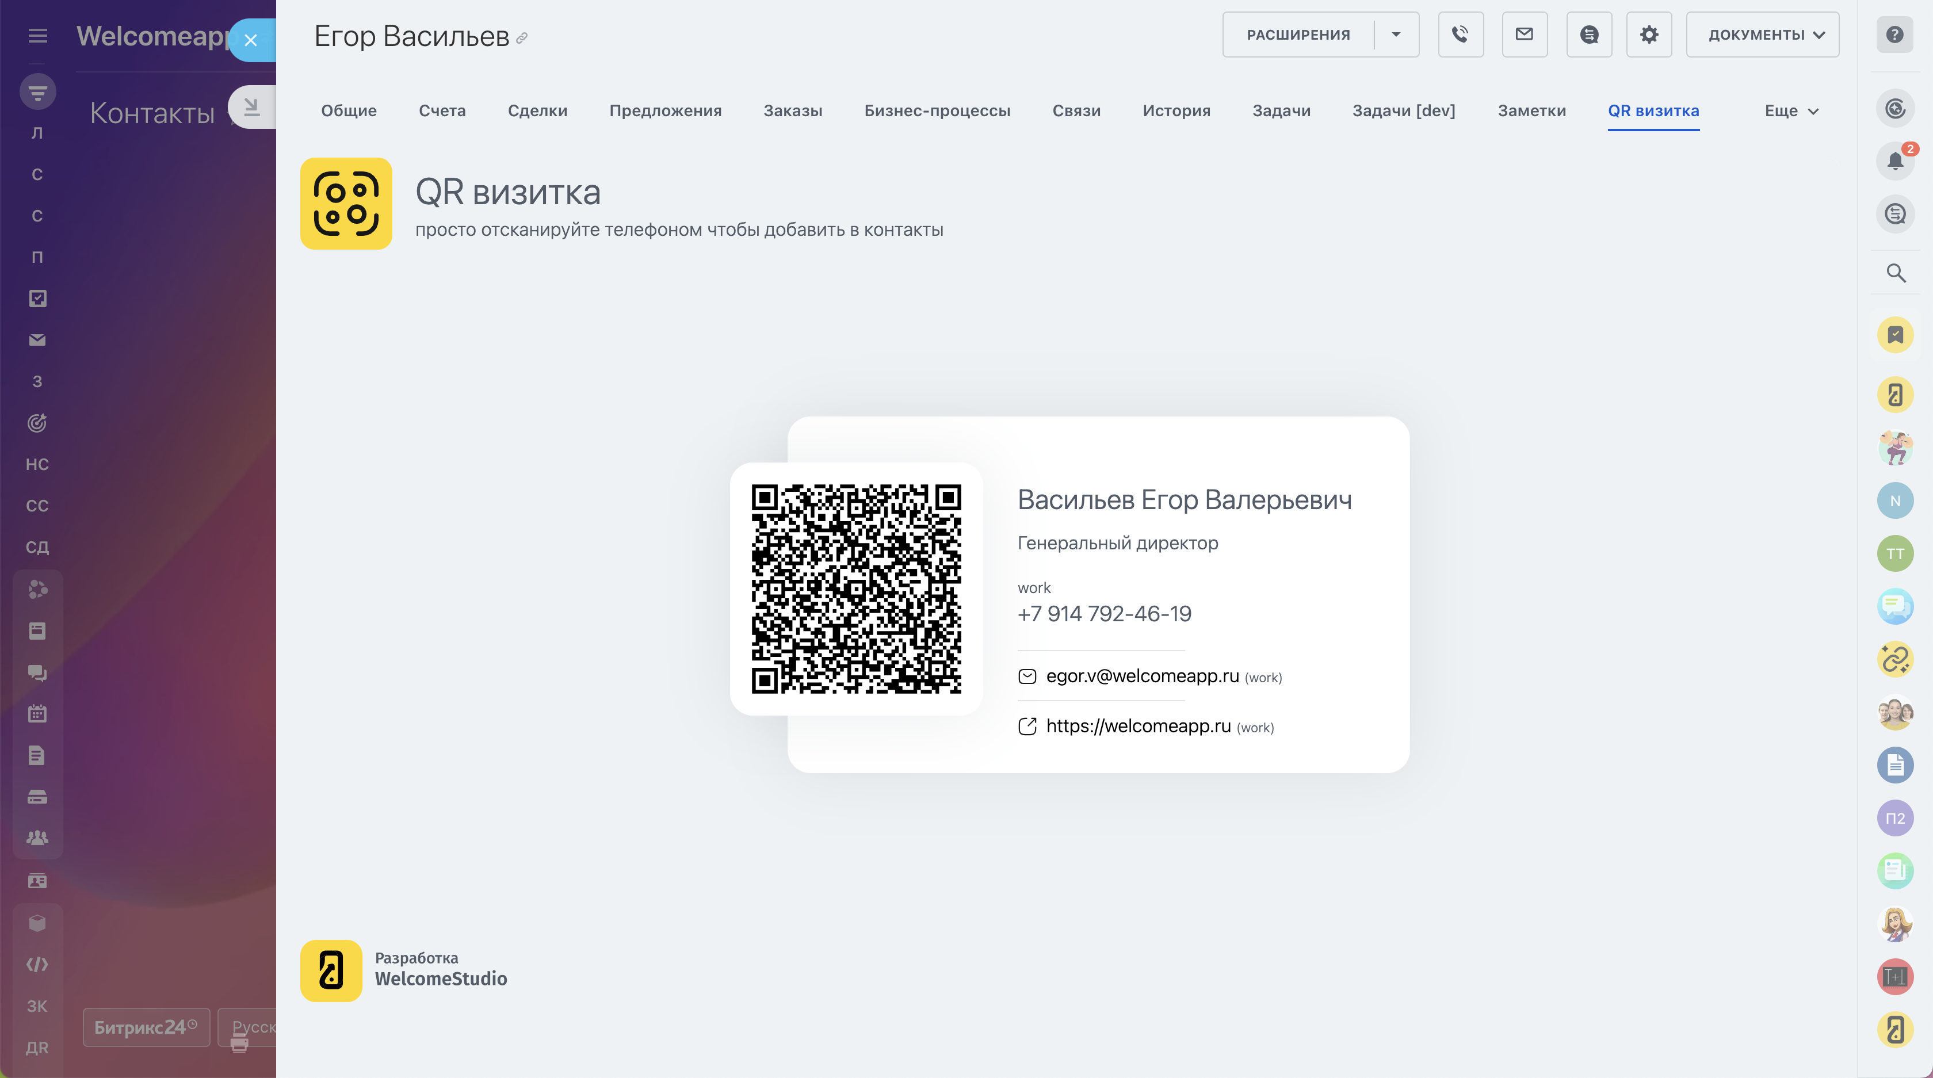Click the Расширения button
This screenshot has height=1078, width=1933.
tap(1298, 35)
